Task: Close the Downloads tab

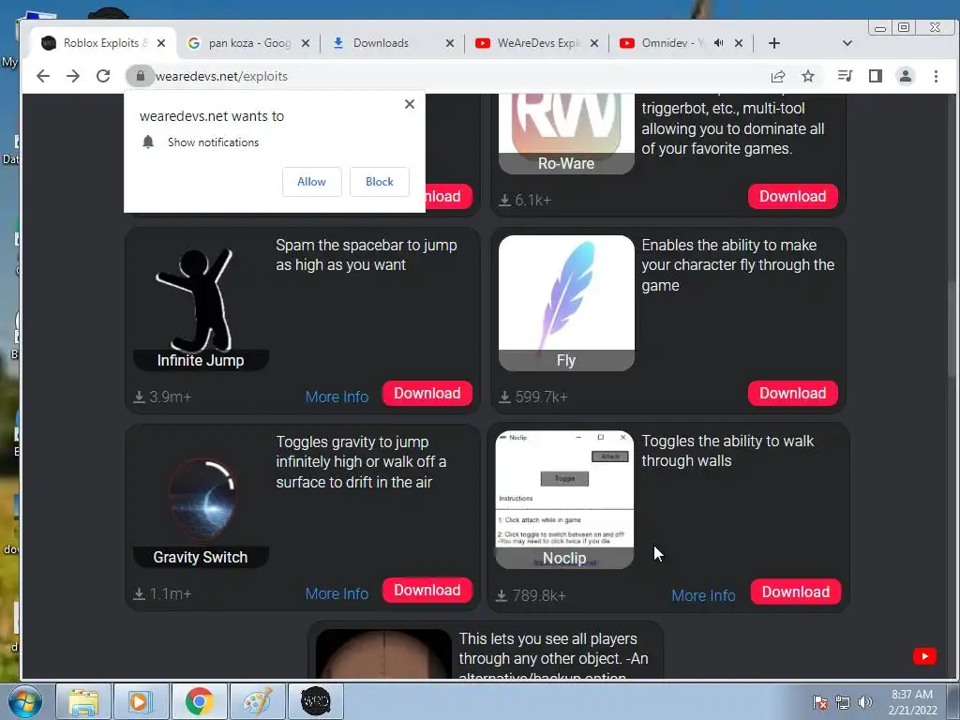Action: [450, 43]
